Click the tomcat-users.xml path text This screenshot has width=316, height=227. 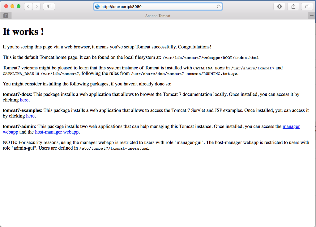114,148
